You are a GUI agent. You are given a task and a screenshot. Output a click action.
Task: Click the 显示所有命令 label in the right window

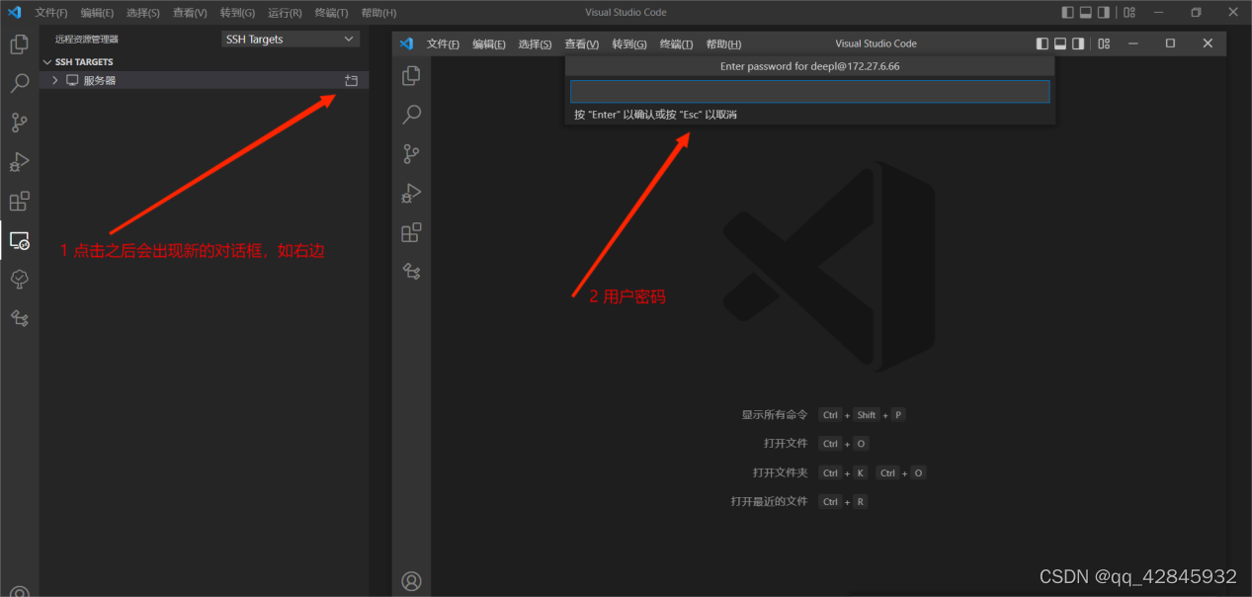(775, 415)
